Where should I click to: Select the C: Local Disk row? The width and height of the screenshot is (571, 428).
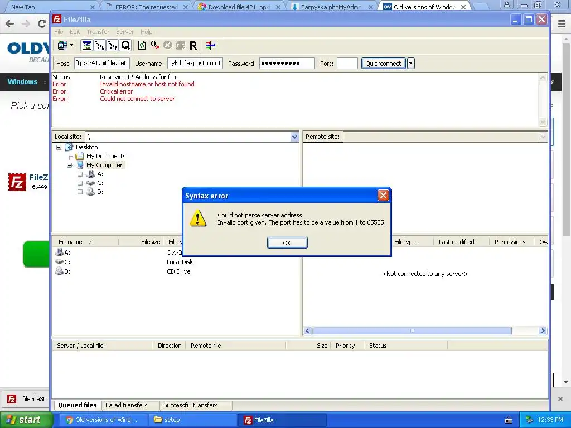(177, 262)
